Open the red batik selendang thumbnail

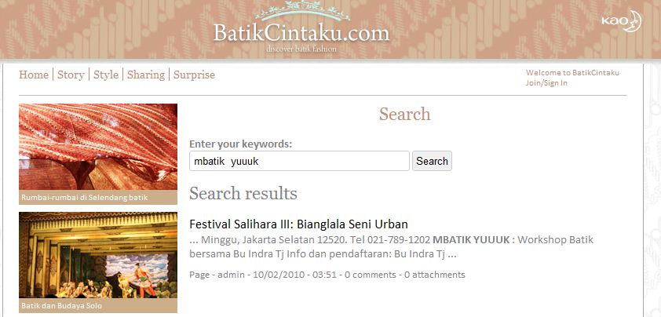point(98,147)
